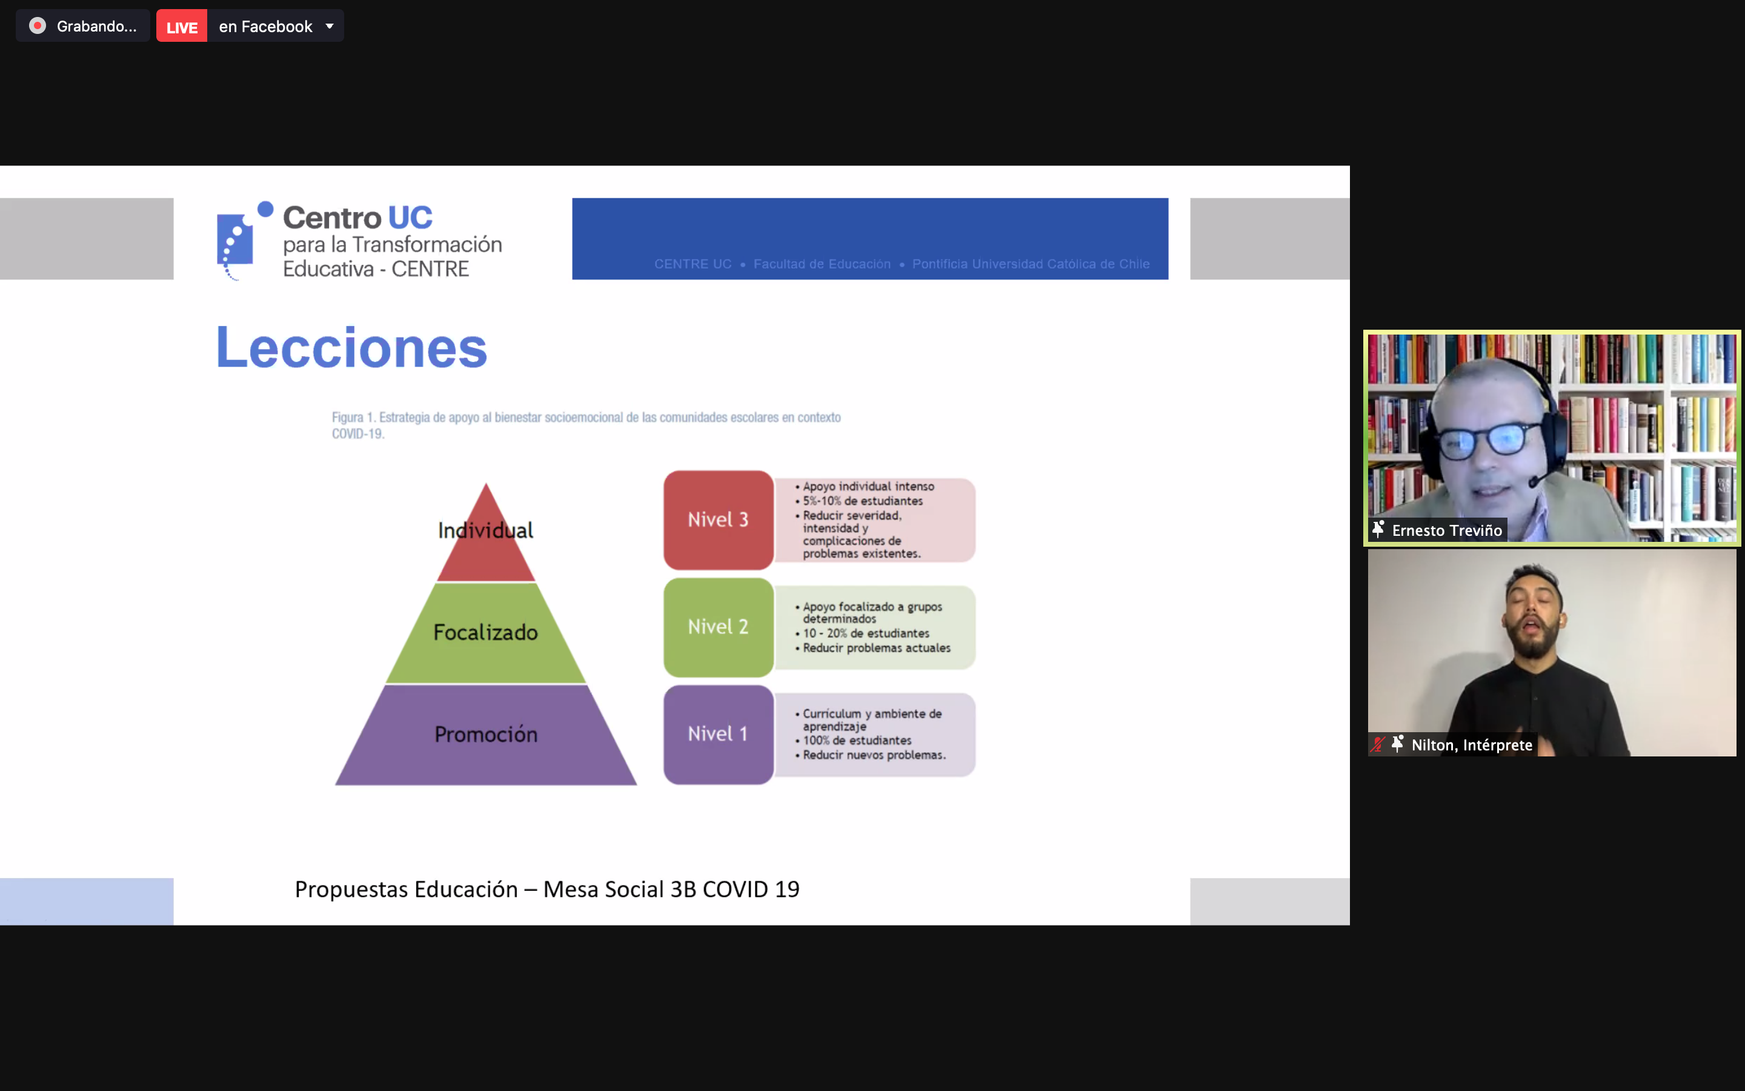Screen dimensions: 1745x1091
Task: Click the Focalizado pyramid section
Action: (486, 633)
